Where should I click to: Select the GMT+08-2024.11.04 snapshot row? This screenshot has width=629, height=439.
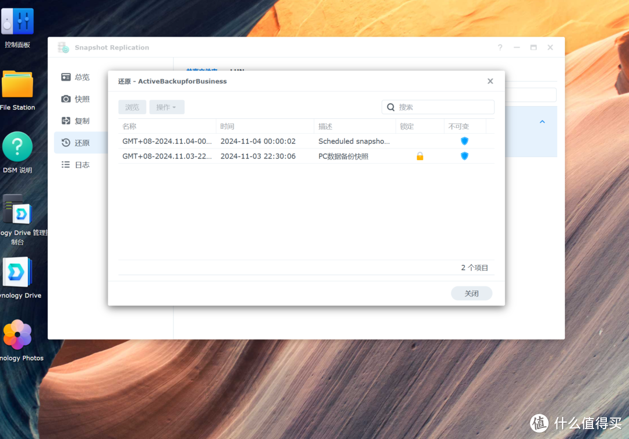tap(256, 141)
